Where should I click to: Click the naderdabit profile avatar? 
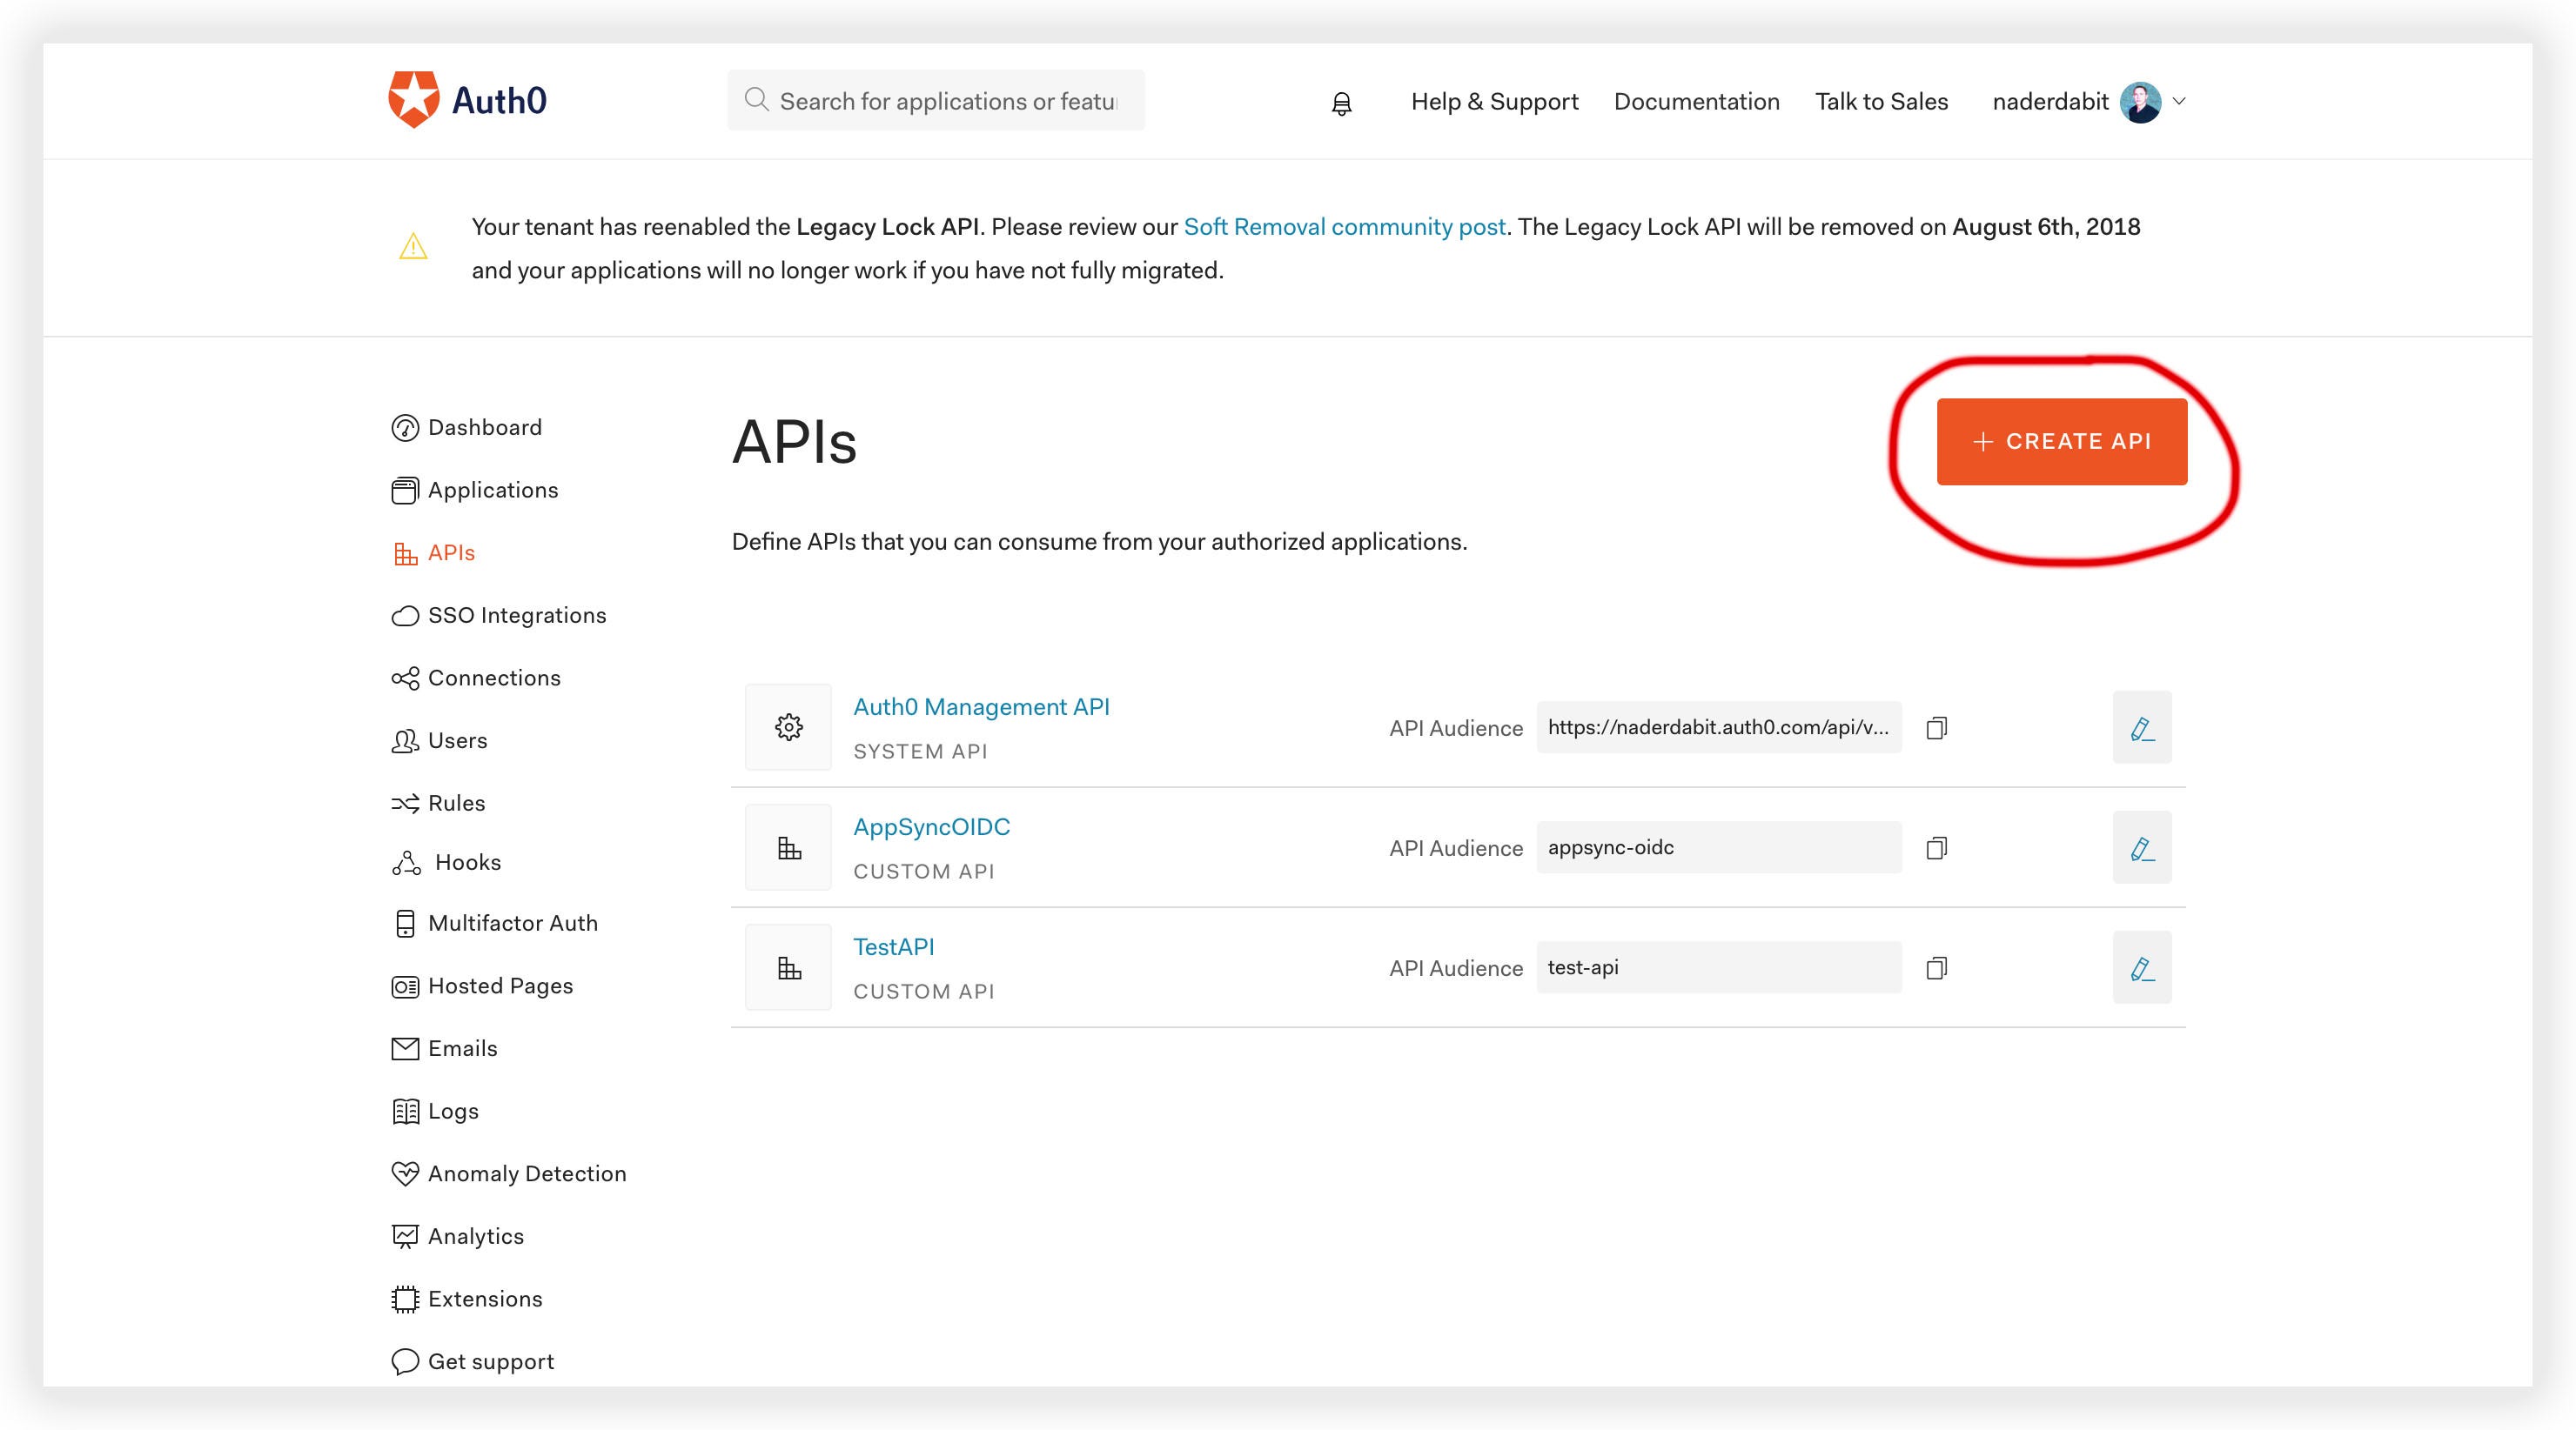tap(2140, 102)
